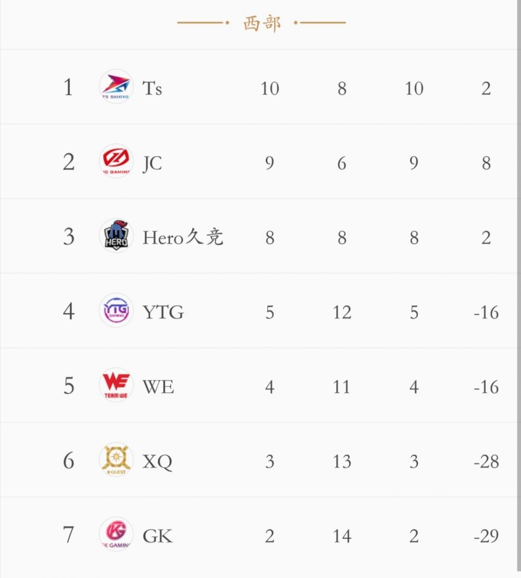Open the X-Quest team logo
The width and height of the screenshot is (521, 578).
[116, 460]
